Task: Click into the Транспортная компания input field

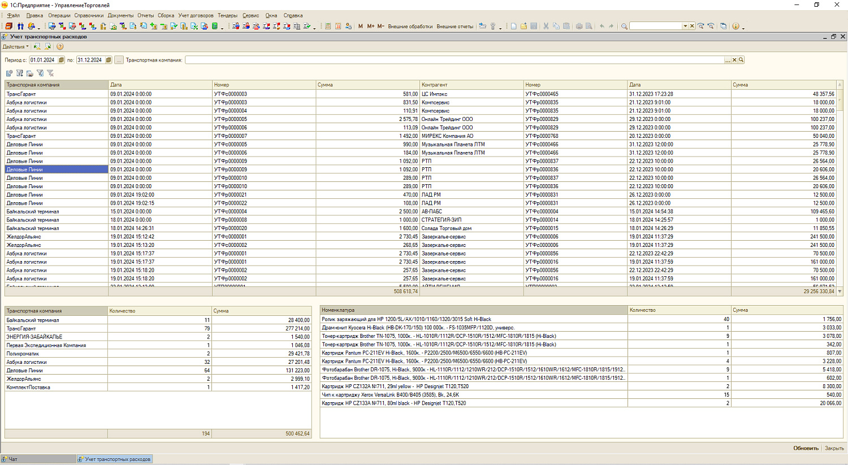Action: (455, 60)
